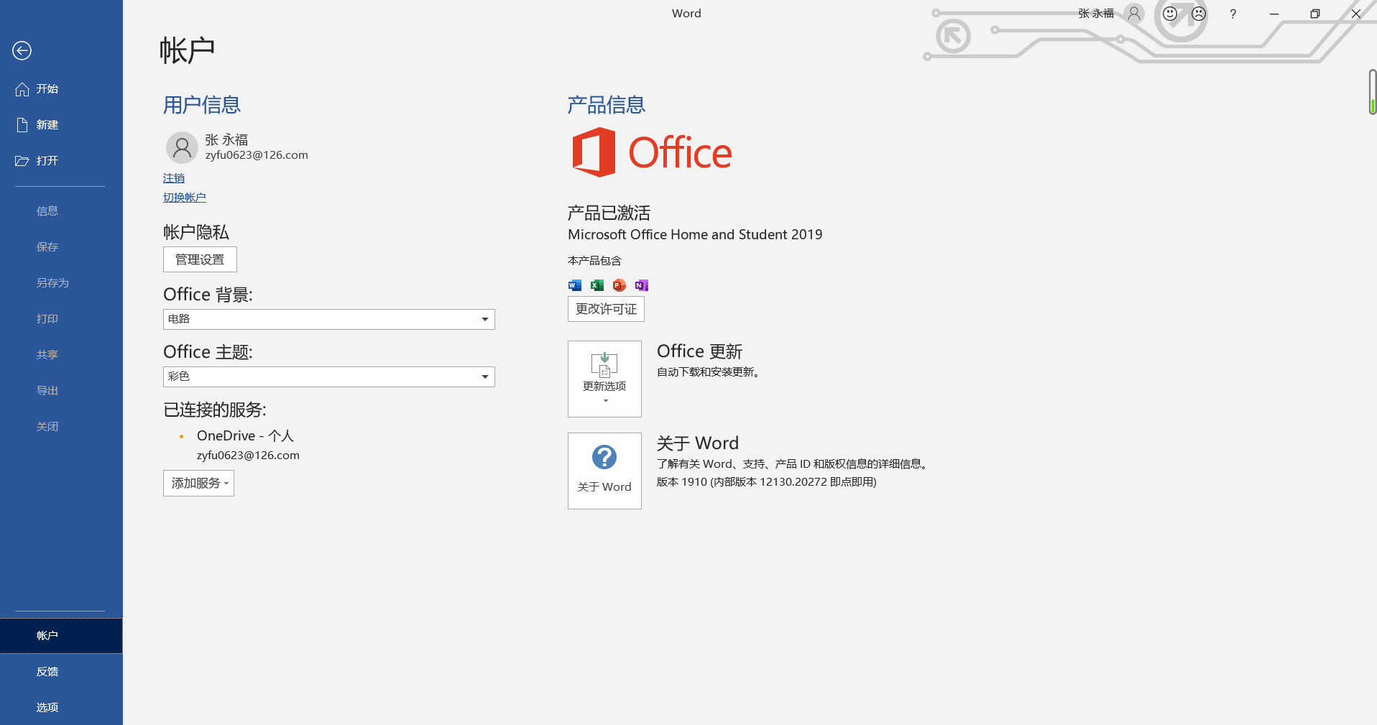Click the PowerPoint app icon under 本产品包含

tap(620, 285)
